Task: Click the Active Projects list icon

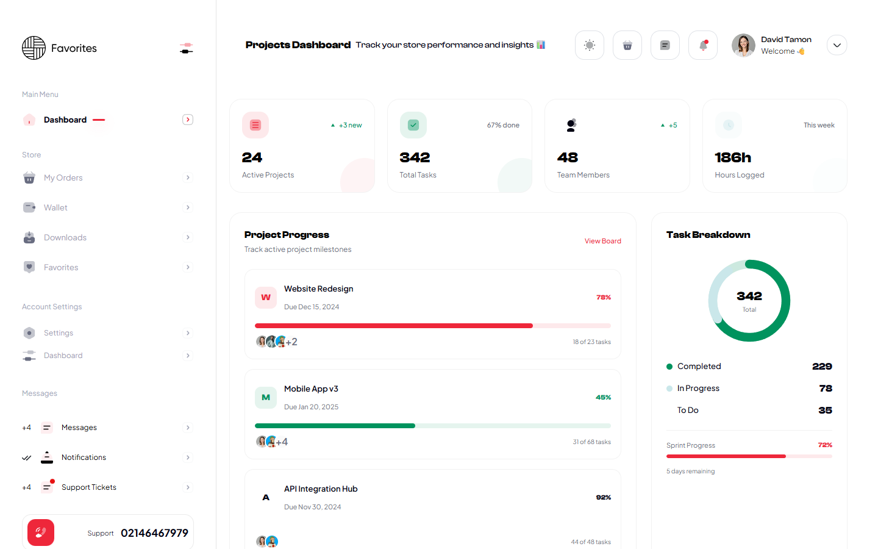Action: click(255, 125)
